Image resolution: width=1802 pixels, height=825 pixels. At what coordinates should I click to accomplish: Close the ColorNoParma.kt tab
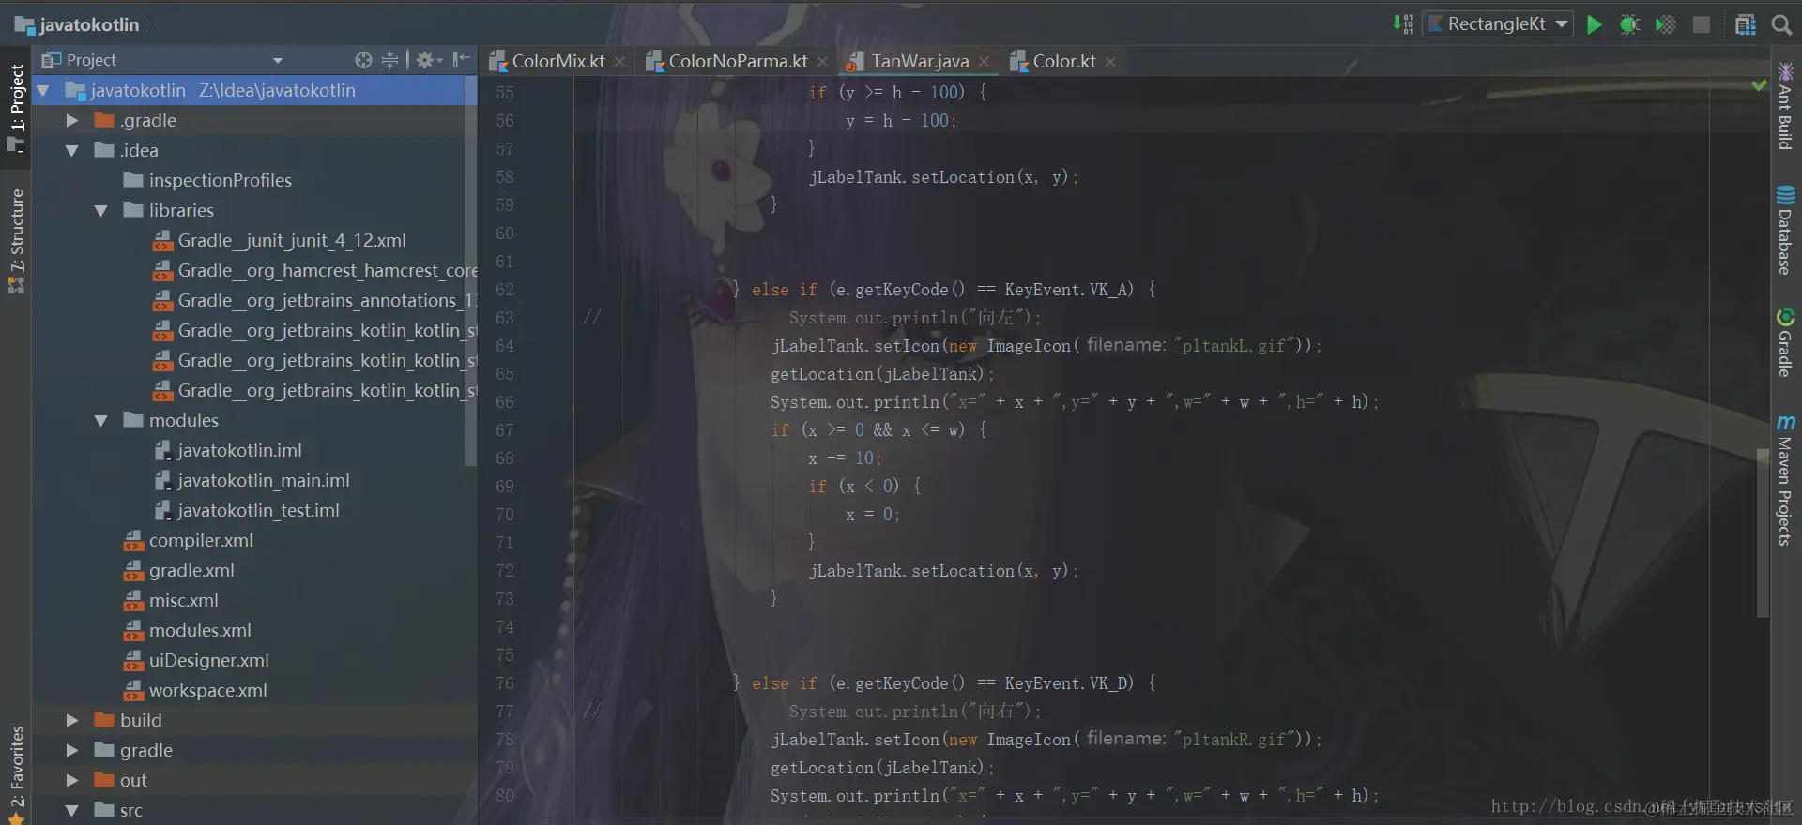822,62
